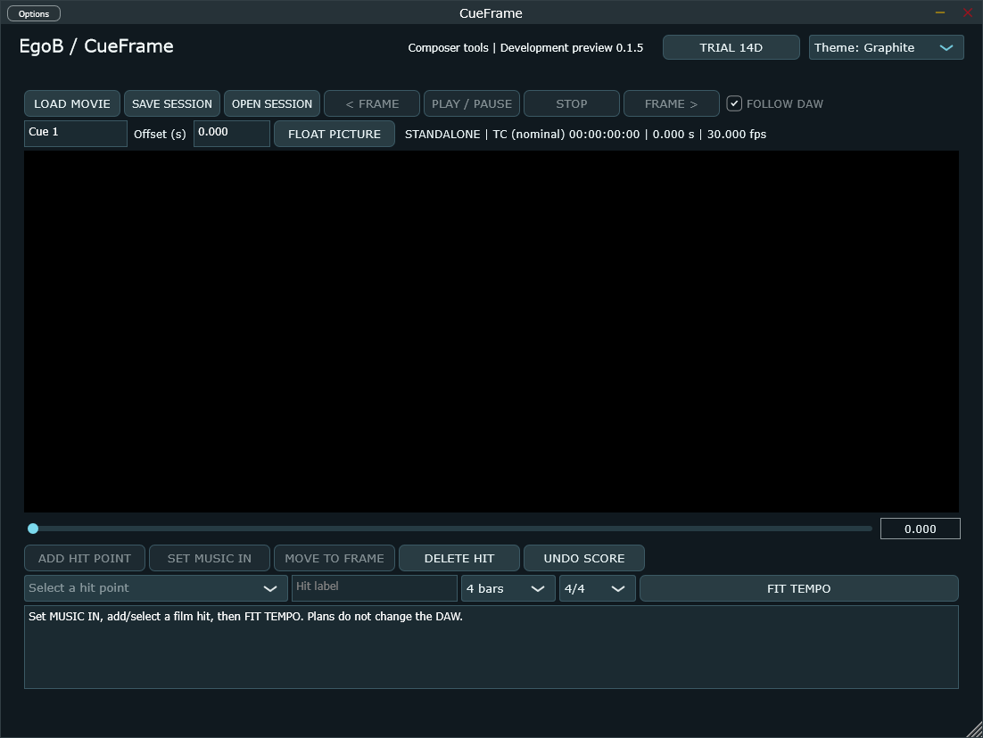Screen dimensions: 983x738
Task: Click the Hit label text field
Action: pyautogui.click(x=375, y=588)
